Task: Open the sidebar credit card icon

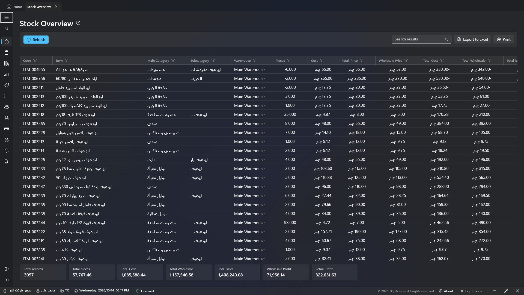Action: click(x=7, y=129)
